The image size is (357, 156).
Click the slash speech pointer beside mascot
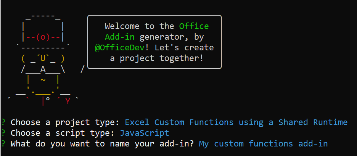coord(82,69)
